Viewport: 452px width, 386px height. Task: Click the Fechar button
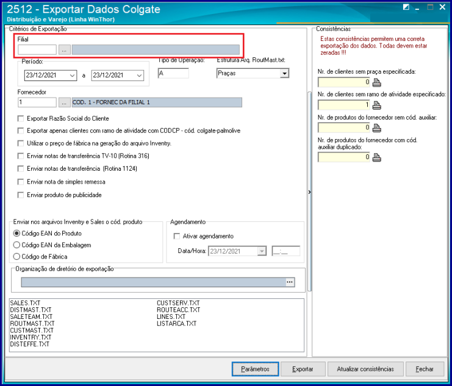pyautogui.click(x=425, y=369)
